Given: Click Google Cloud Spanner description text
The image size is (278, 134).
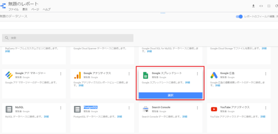Looking at the screenshot, I should pyautogui.click(x=100, y=48).
